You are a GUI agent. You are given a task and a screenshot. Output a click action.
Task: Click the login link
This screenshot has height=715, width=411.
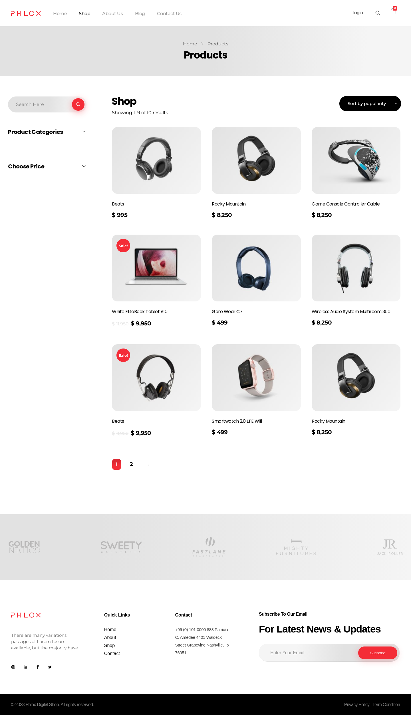tap(358, 13)
